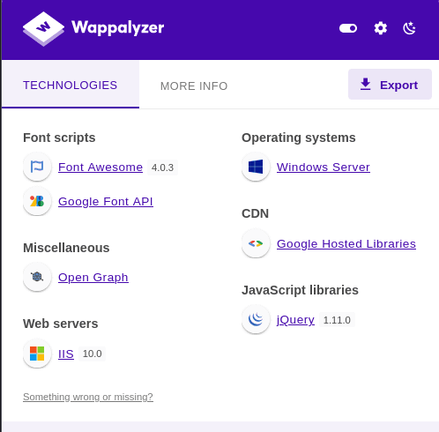Click the Windows Server logo icon
The height and width of the screenshot is (432, 439).
[256, 167]
